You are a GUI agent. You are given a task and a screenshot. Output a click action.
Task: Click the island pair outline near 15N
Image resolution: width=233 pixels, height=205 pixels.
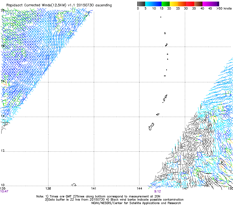165,98
